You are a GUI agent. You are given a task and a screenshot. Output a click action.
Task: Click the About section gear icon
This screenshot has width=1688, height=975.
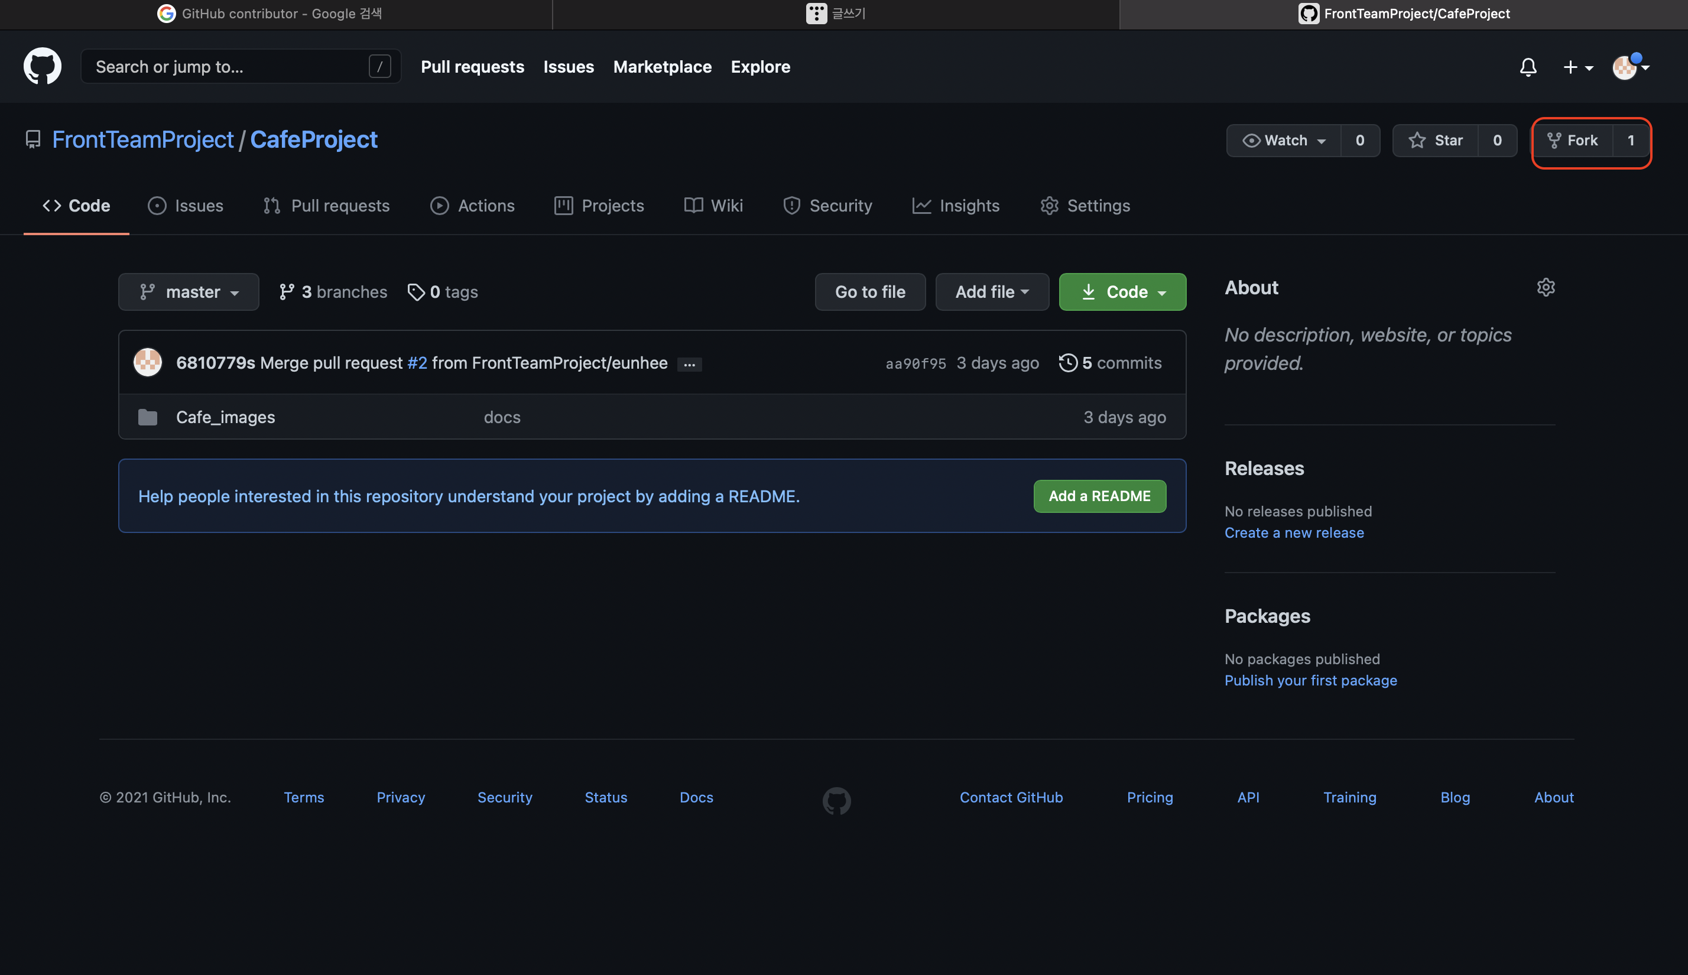[x=1546, y=287]
